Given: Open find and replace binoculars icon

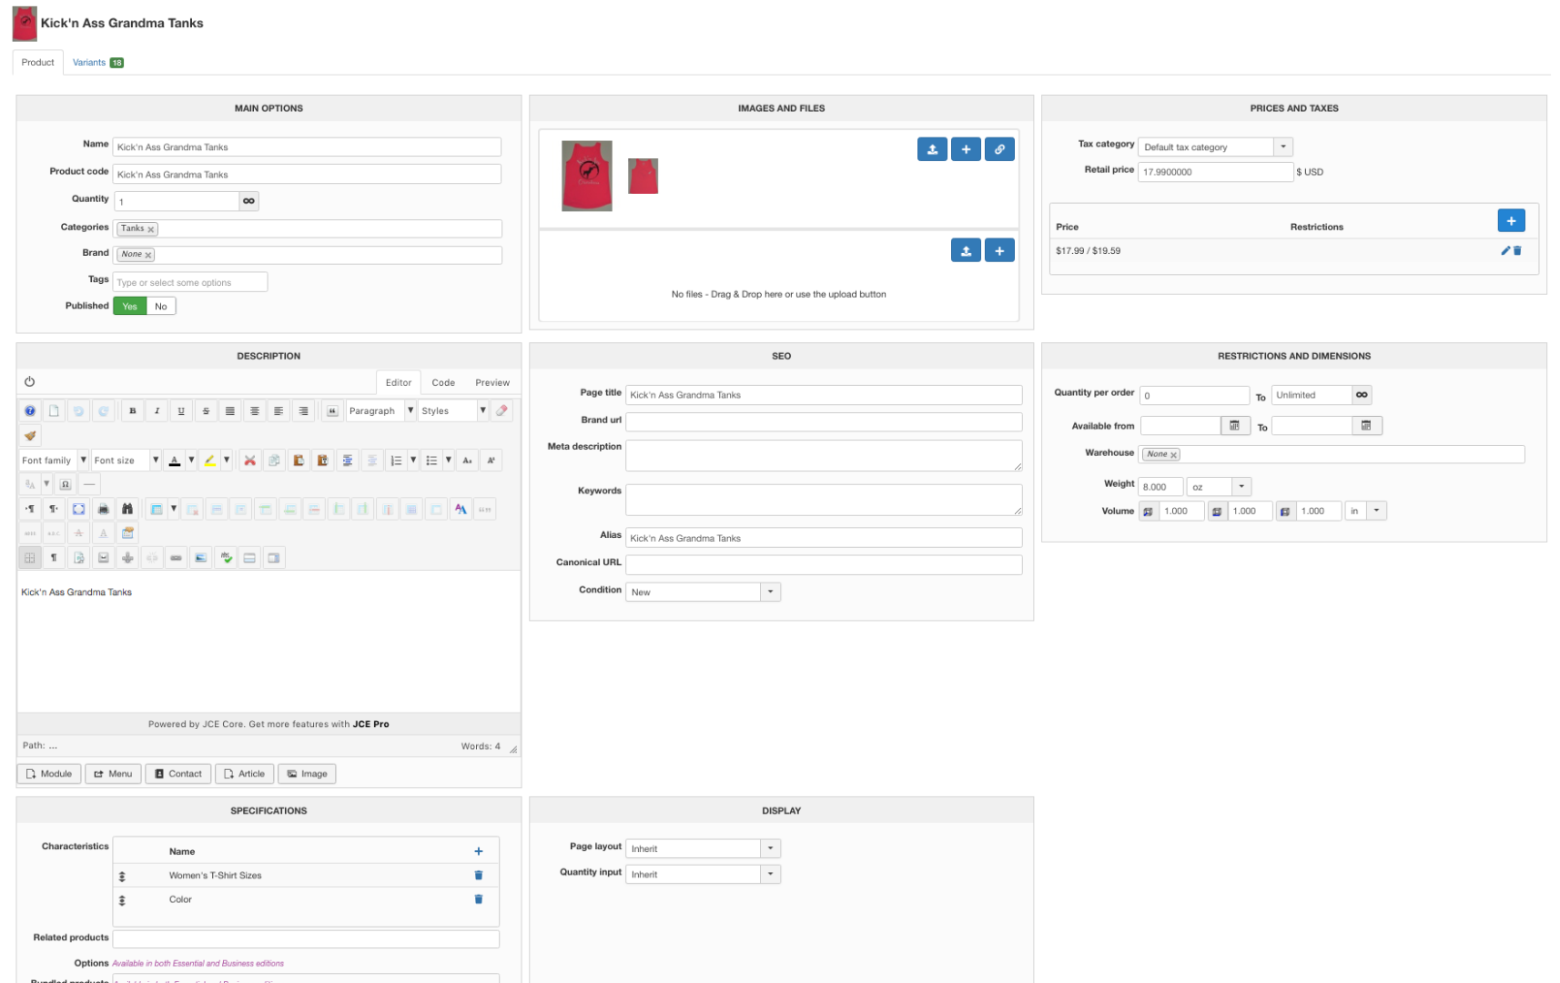Looking at the screenshot, I should click(127, 510).
